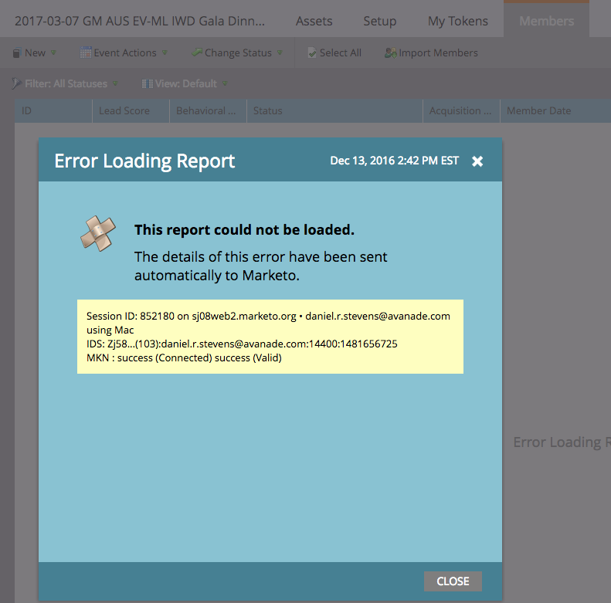Click 'This report could not be loaded.' text
The image size is (611, 603).
(244, 230)
